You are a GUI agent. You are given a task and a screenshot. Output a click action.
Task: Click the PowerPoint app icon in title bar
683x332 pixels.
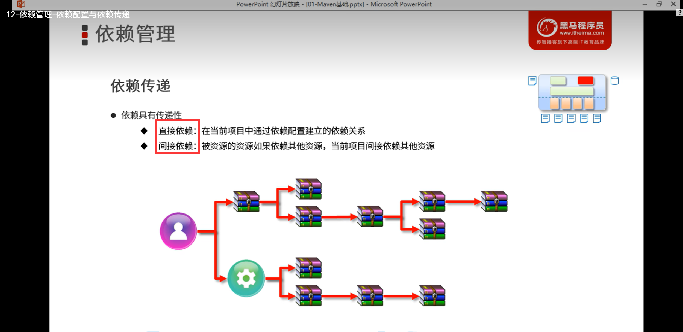(21, 4)
